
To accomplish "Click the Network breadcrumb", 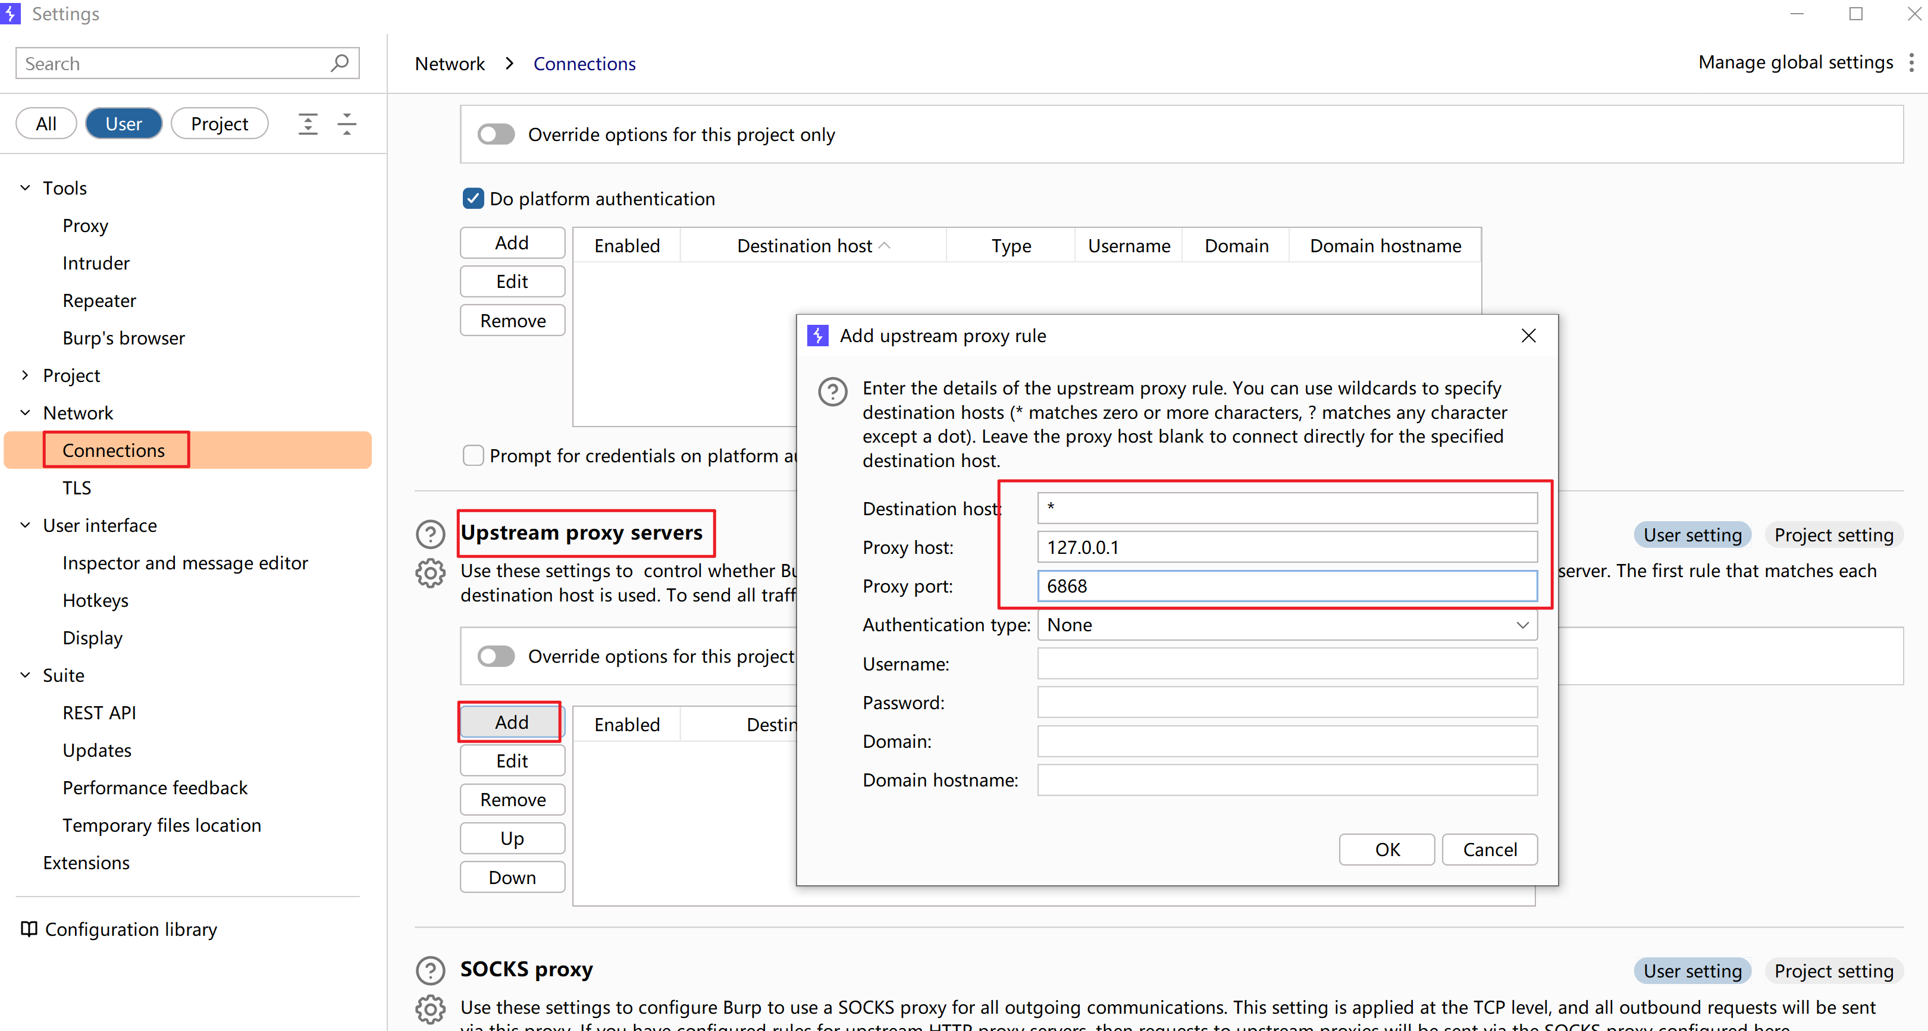I will click(x=450, y=64).
